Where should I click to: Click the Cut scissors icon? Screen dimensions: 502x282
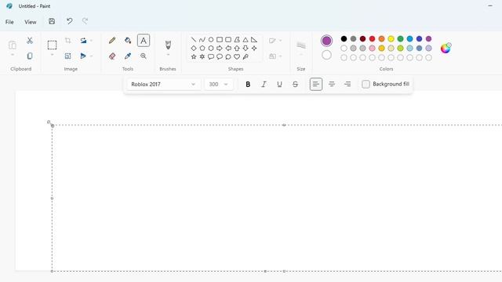30,40
